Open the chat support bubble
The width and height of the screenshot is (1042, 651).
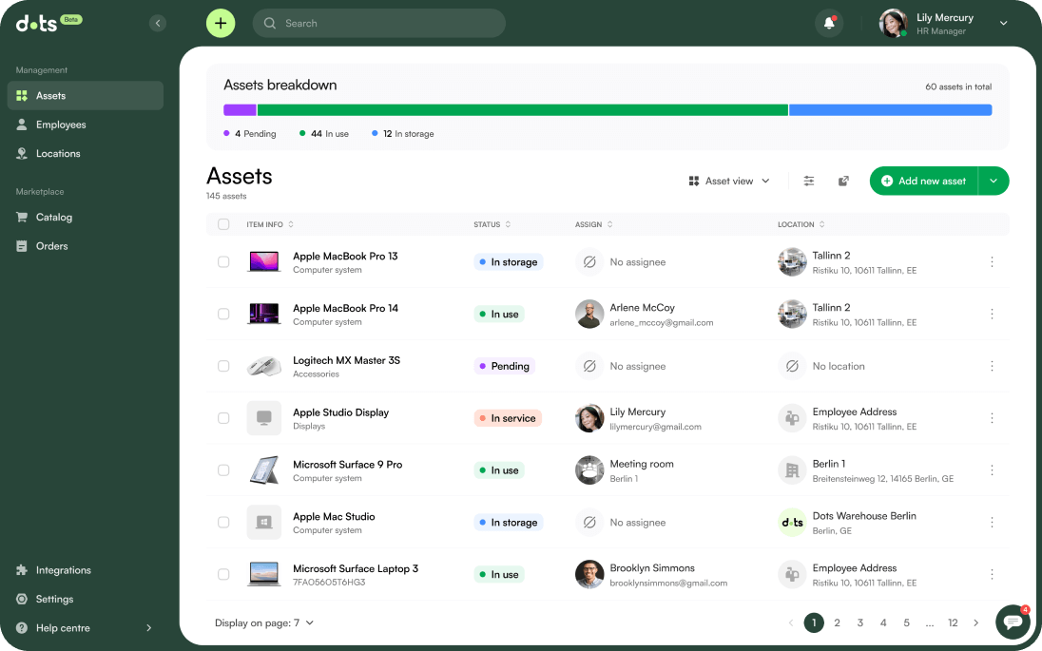pos(1013,622)
